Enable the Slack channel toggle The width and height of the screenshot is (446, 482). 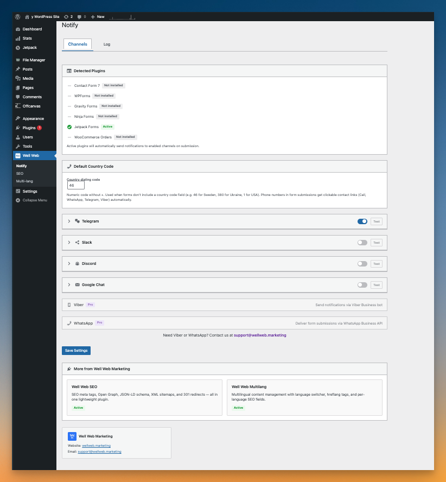pos(362,243)
